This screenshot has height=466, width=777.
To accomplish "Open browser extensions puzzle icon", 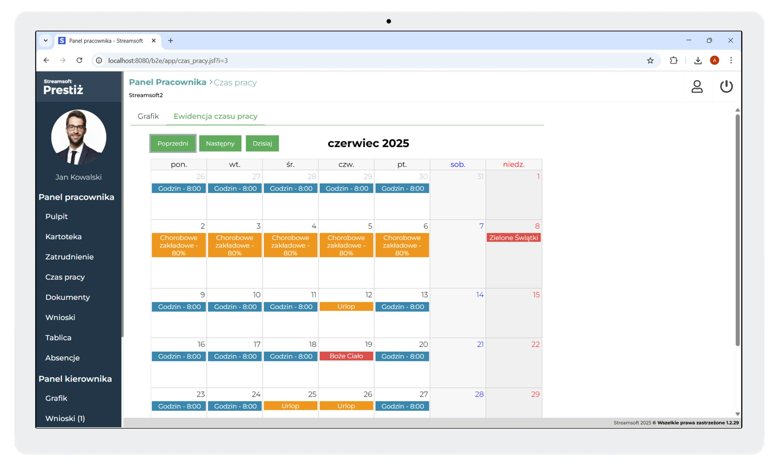I will click(674, 60).
